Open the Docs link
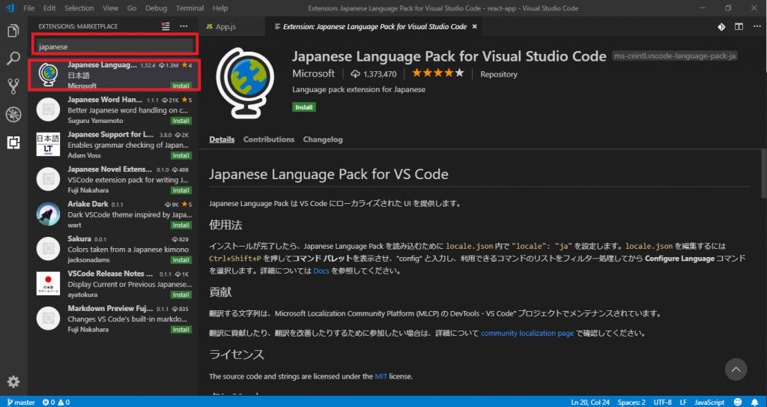 (321, 271)
